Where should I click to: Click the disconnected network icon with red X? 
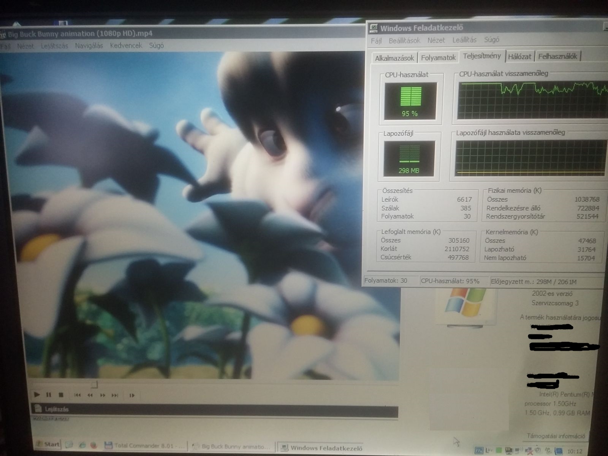coord(529,451)
